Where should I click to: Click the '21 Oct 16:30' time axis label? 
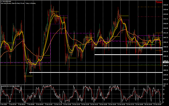[121, 104]
